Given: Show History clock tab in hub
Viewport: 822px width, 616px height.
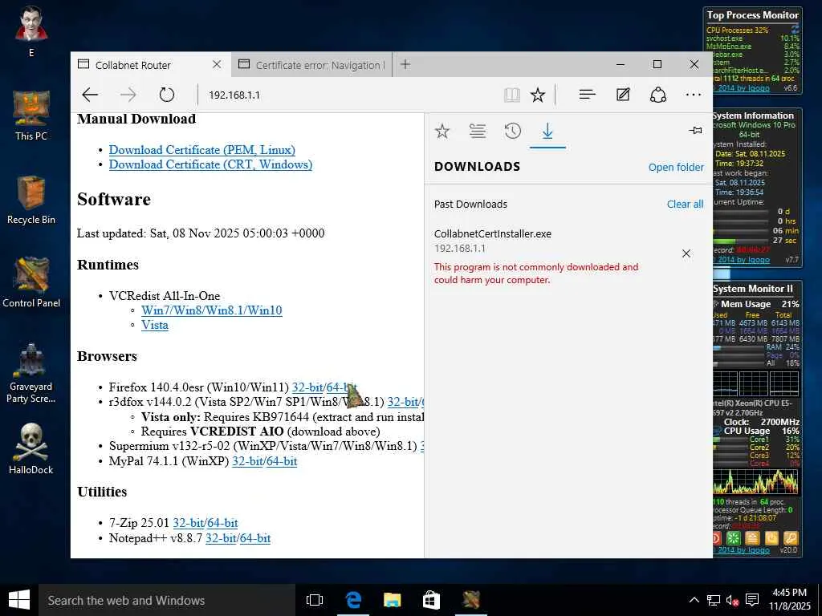Looking at the screenshot, I should pyautogui.click(x=513, y=131).
